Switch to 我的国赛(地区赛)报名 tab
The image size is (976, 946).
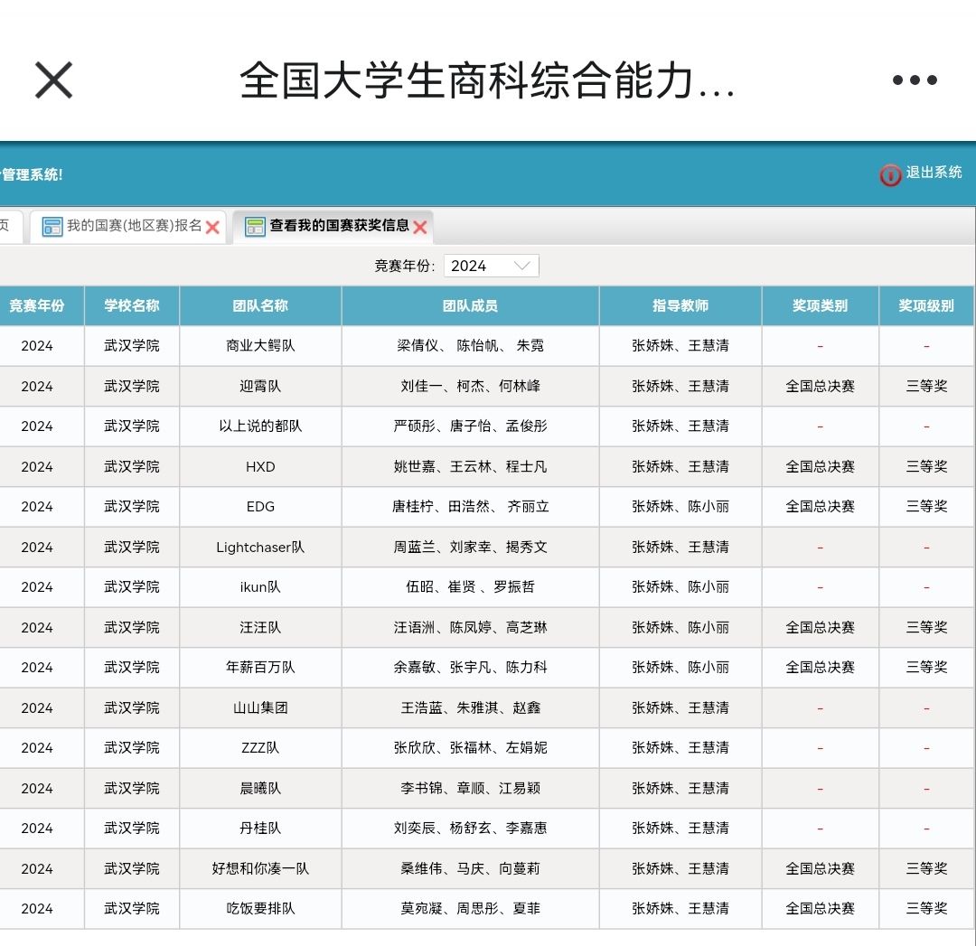pos(134,226)
